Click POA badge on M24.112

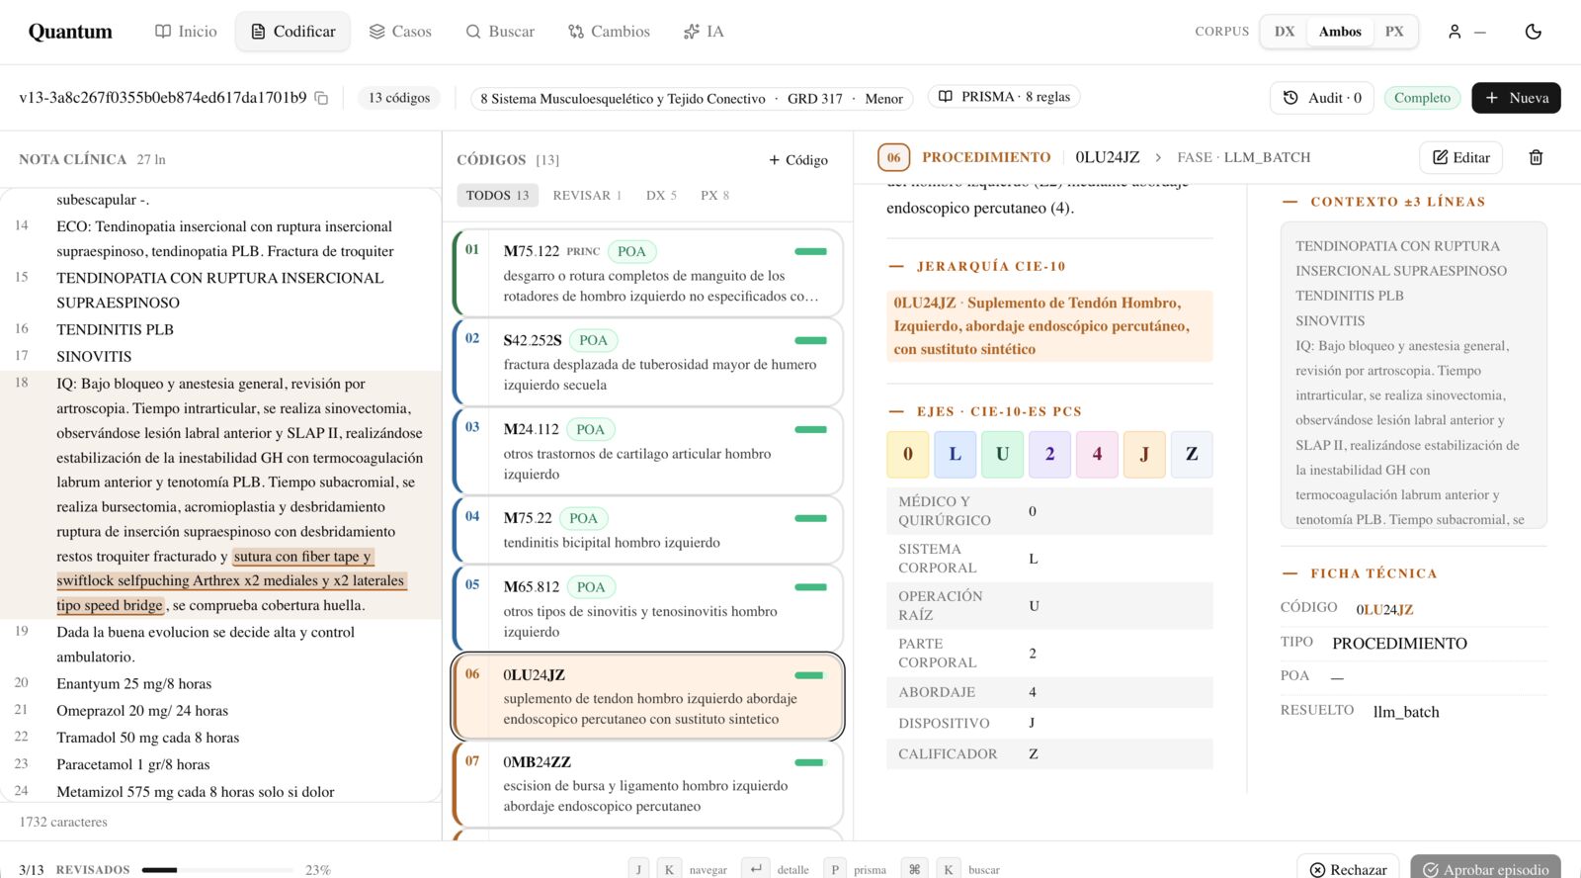click(590, 430)
